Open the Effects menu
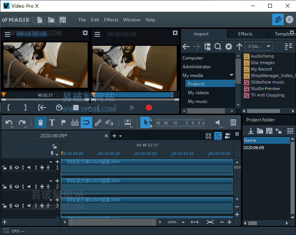The width and height of the screenshot is (296, 235). pos(111,20)
